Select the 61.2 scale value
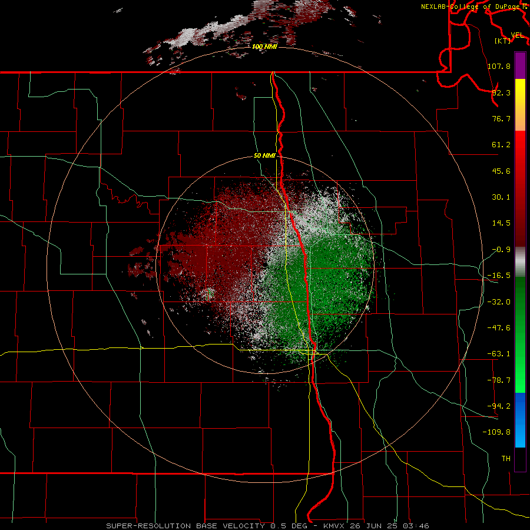Viewport: 530px width, 530px height. [501, 145]
